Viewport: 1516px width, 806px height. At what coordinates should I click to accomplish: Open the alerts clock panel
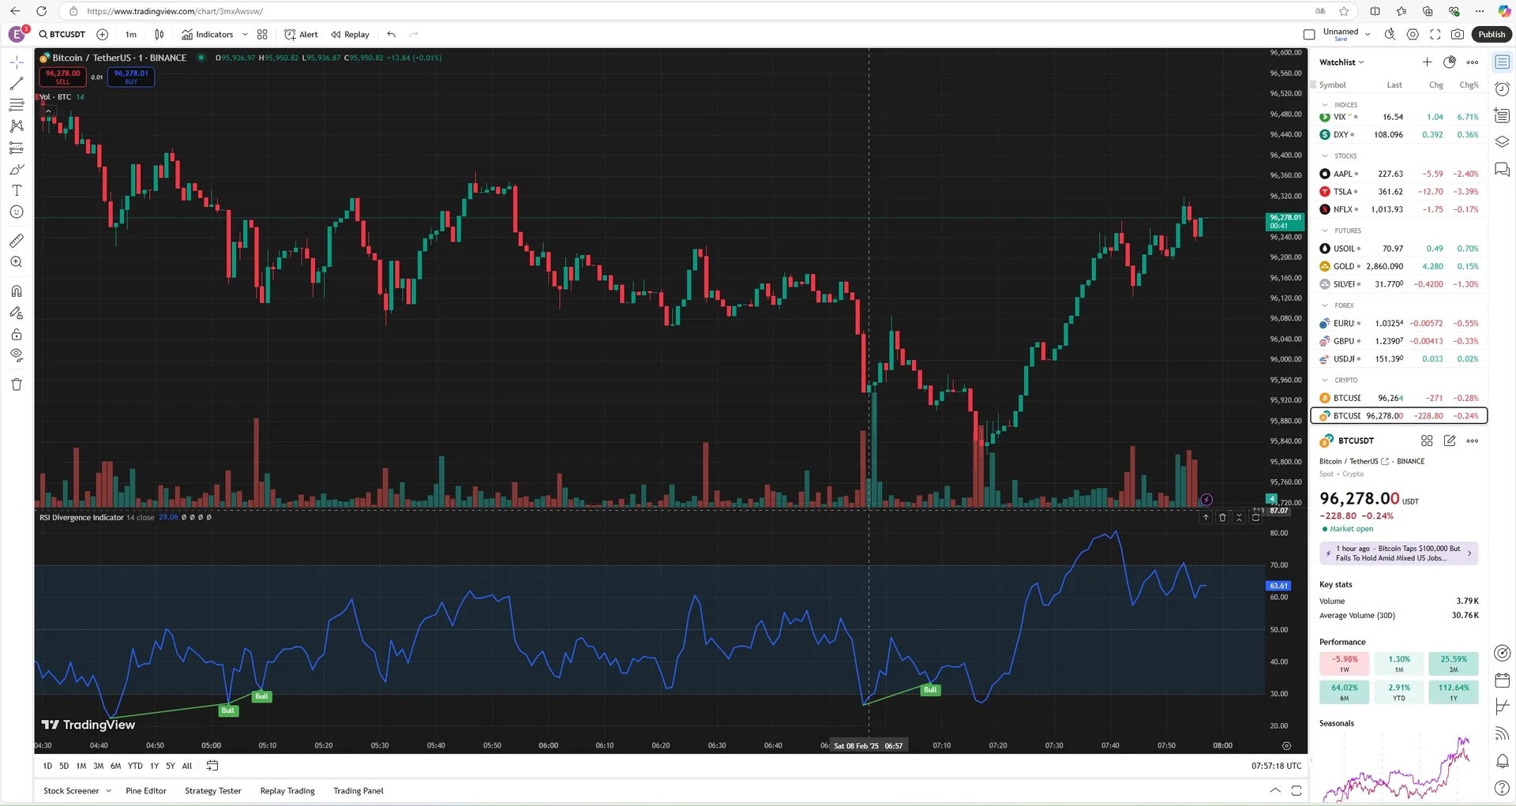[x=1503, y=89]
